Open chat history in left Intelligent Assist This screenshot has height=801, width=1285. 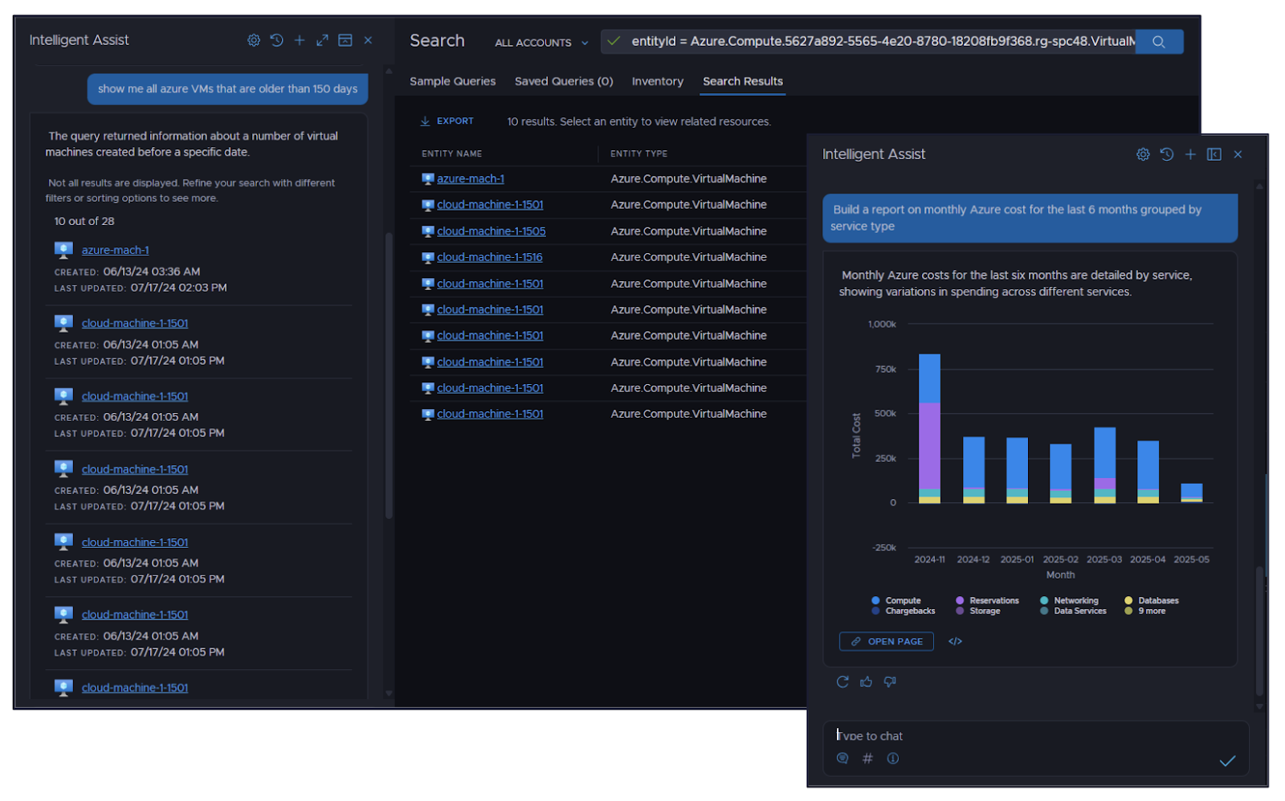click(x=276, y=40)
